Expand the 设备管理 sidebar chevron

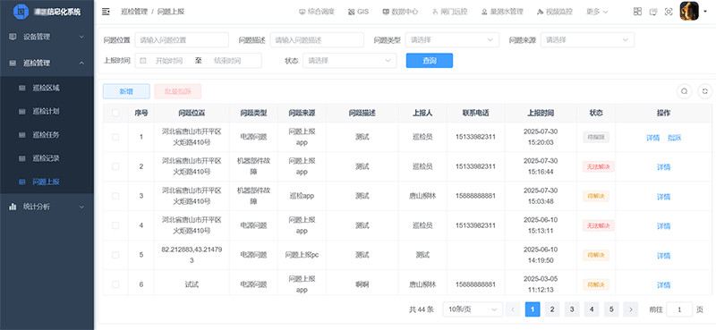tap(81, 37)
